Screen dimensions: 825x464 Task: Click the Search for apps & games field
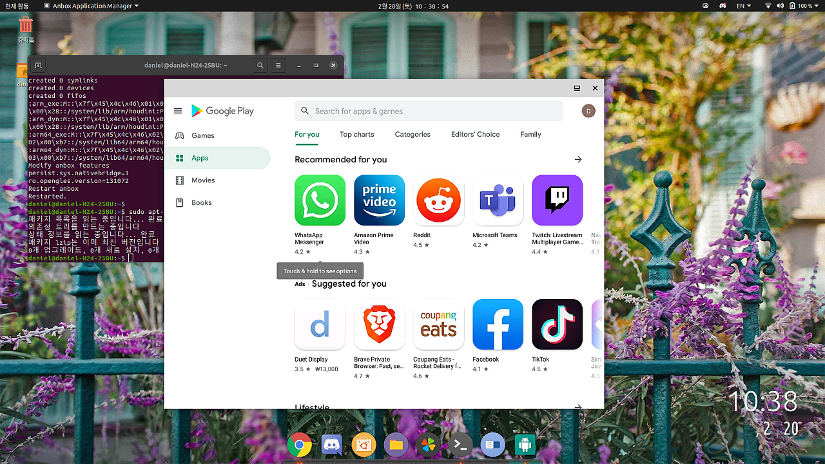point(429,111)
